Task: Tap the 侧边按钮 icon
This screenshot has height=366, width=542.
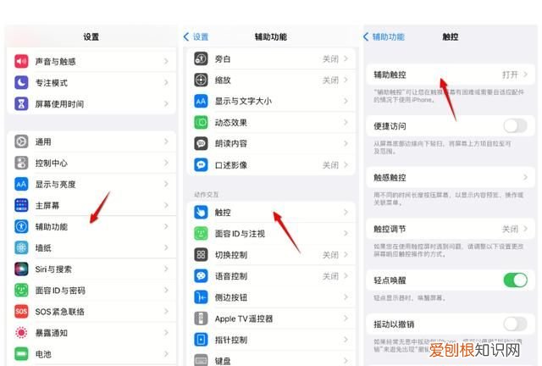Action: (201, 297)
